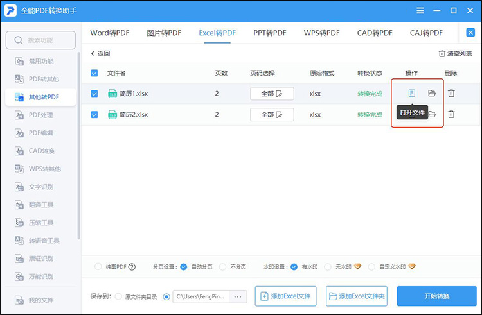Click the 页码选择 column header
The width and height of the screenshot is (482, 315).
[262, 73]
